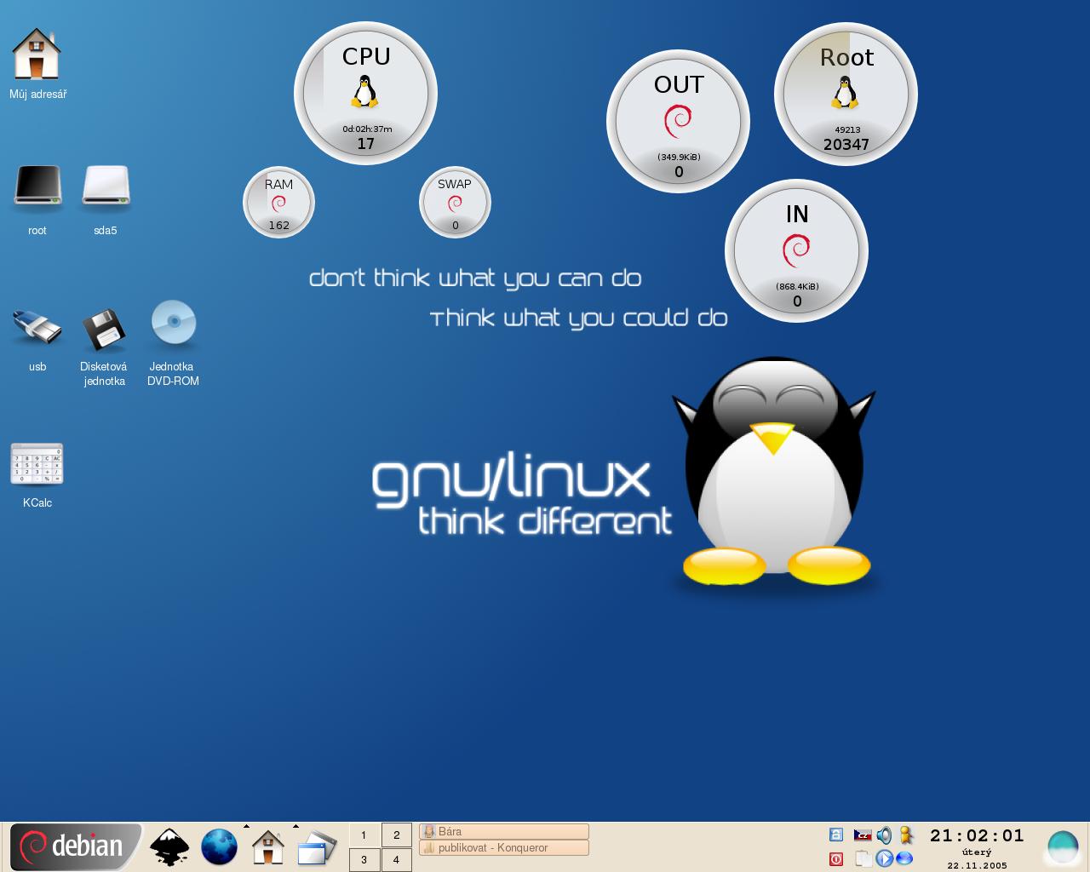The width and height of the screenshot is (1090, 872).
Task: Open the home folder icon in the panel
Action: [268, 847]
